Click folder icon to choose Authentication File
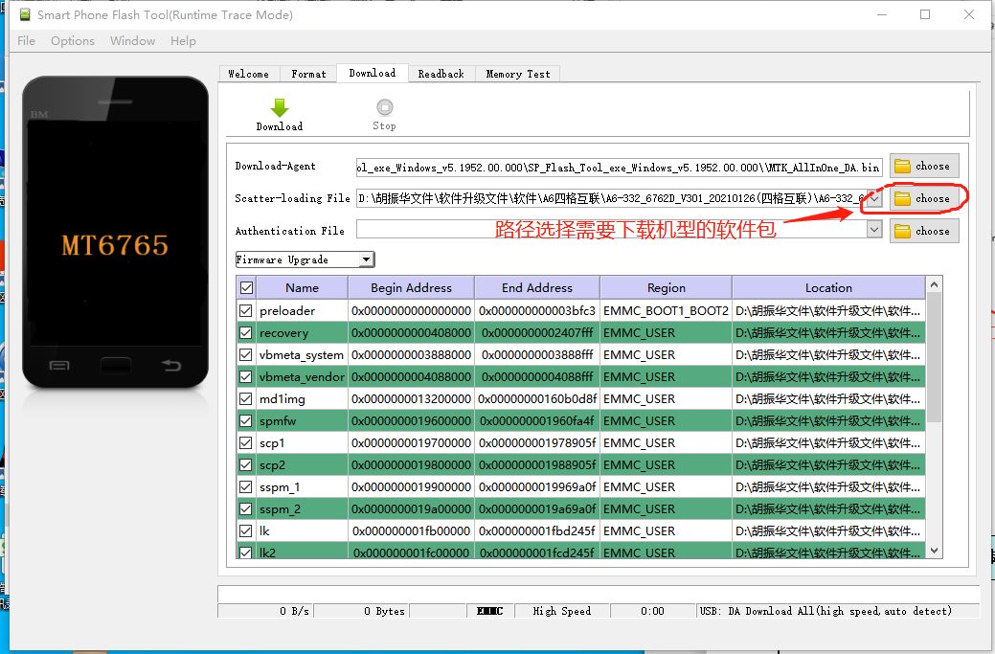Screen dimensions: 995x654 902,231
